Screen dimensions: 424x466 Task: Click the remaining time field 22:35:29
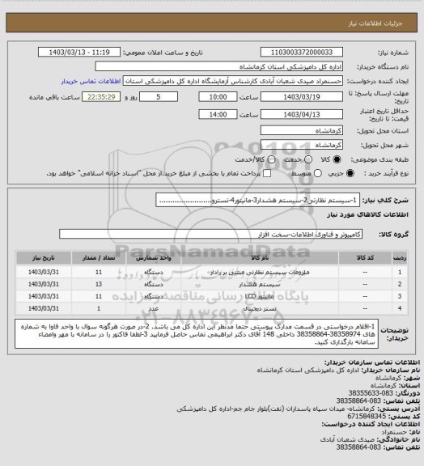pyautogui.click(x=101, y=97)
